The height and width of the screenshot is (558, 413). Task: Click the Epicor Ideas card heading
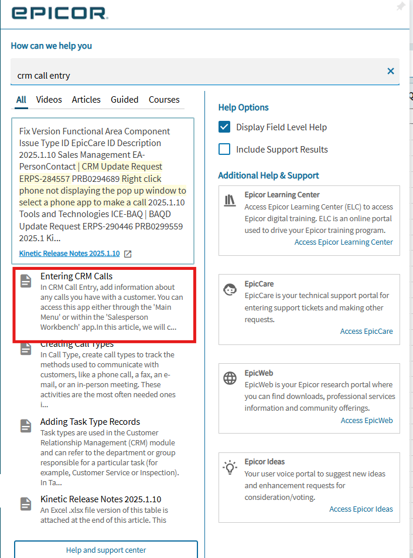click(x=264, y=462)
